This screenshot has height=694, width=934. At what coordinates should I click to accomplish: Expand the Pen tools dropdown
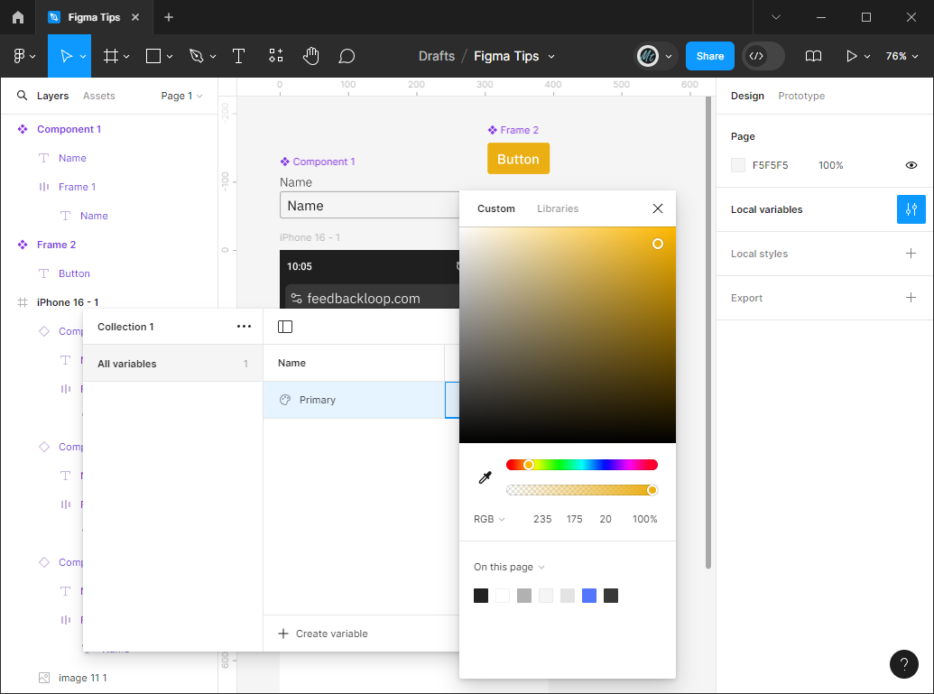[x=213, y=57]
